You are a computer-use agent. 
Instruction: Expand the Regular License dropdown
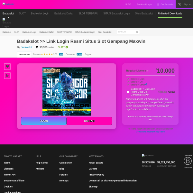coord(137,71)
